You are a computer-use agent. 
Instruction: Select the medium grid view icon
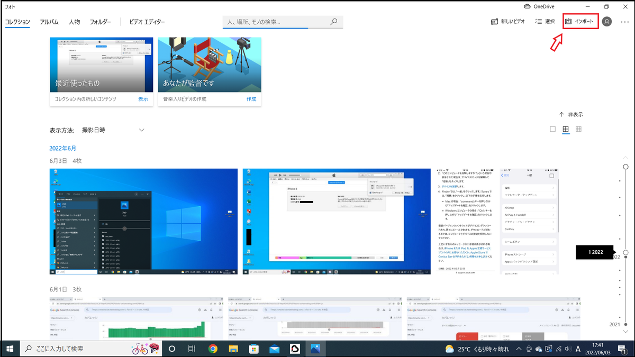[566, 129]
